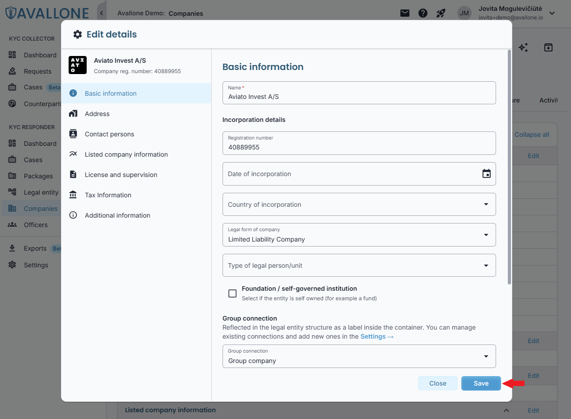This screenshot has height=419, width=571.
Task: Click the Date of incorporation field
Action: click(359, 174)
